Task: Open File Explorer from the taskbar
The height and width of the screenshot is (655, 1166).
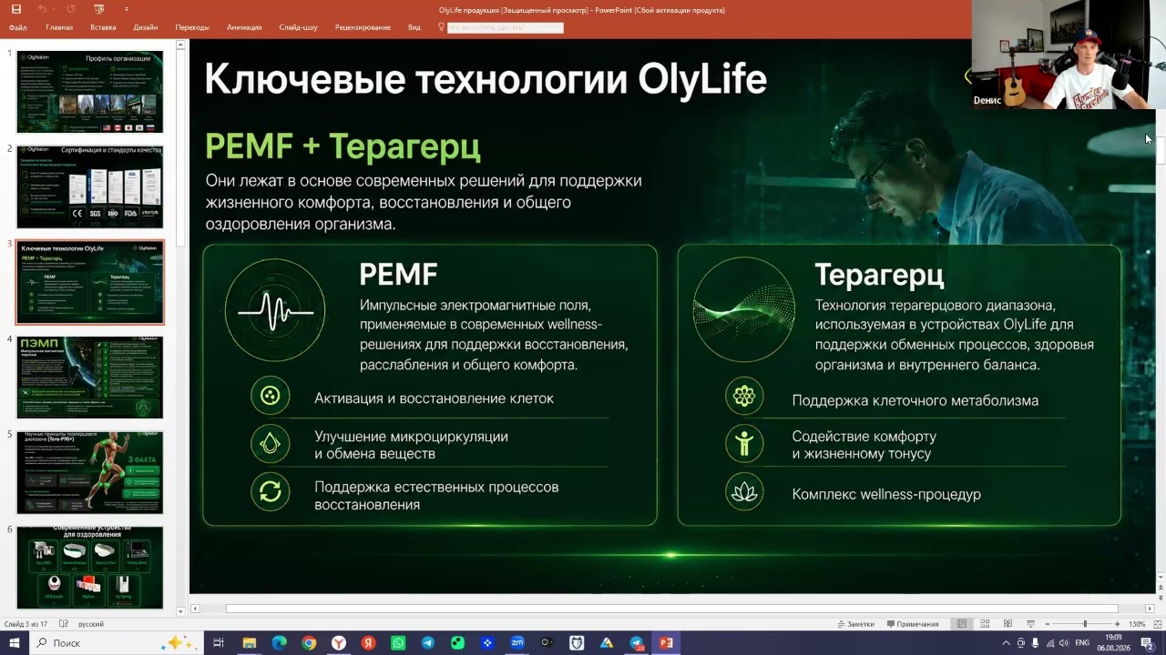Action: [x=249, y=643]
